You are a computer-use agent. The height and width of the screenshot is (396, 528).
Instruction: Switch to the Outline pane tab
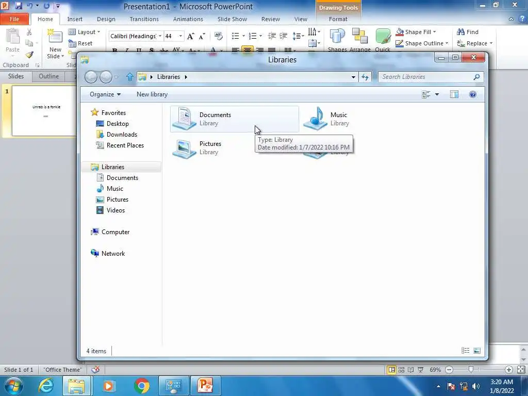pyautogui.click(x=48, y=76)
